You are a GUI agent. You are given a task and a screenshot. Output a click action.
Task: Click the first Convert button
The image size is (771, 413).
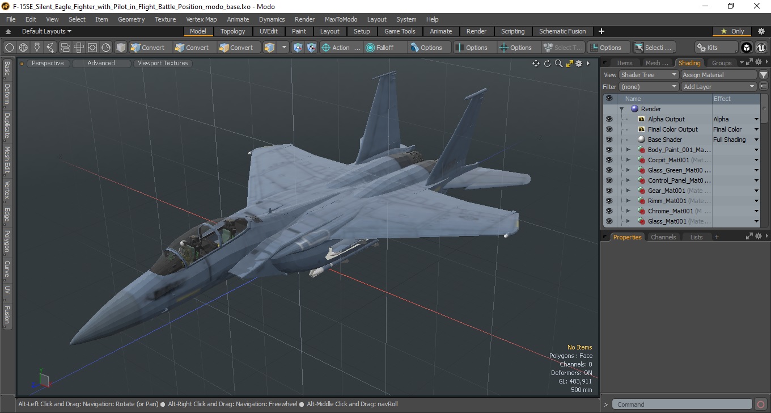(x=148, y=48)
